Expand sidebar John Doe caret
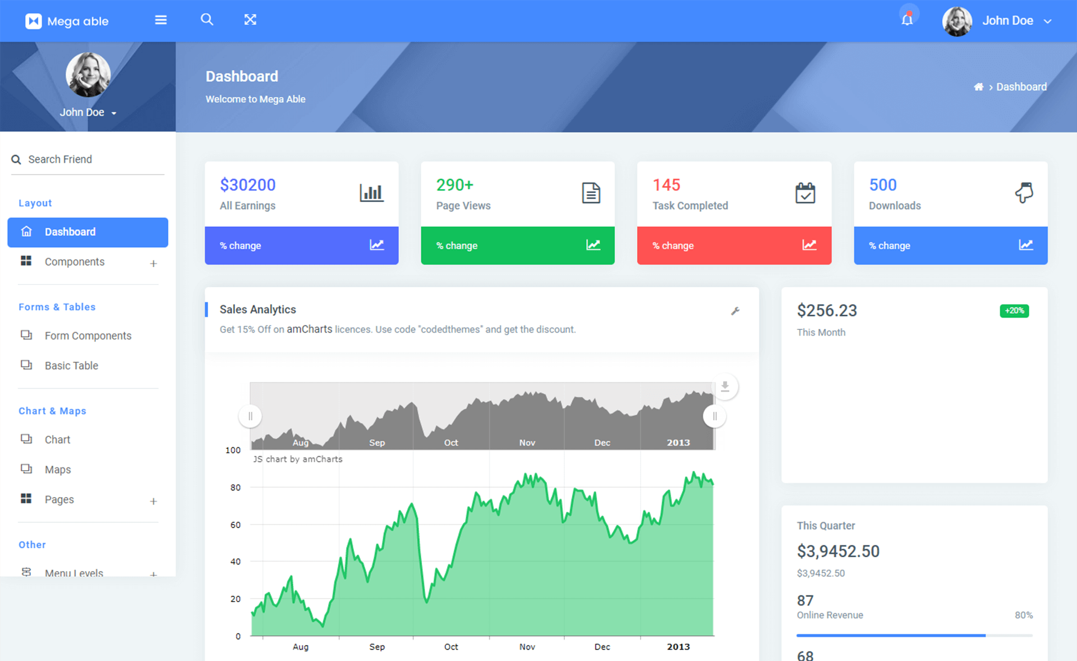The image size is (1077, 661). point(114,113)
